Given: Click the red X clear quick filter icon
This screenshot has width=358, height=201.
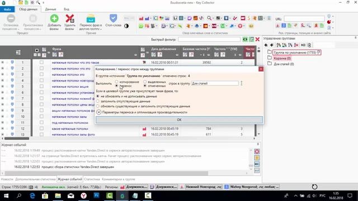Looking at the screenshot, I should click(257, 40).
